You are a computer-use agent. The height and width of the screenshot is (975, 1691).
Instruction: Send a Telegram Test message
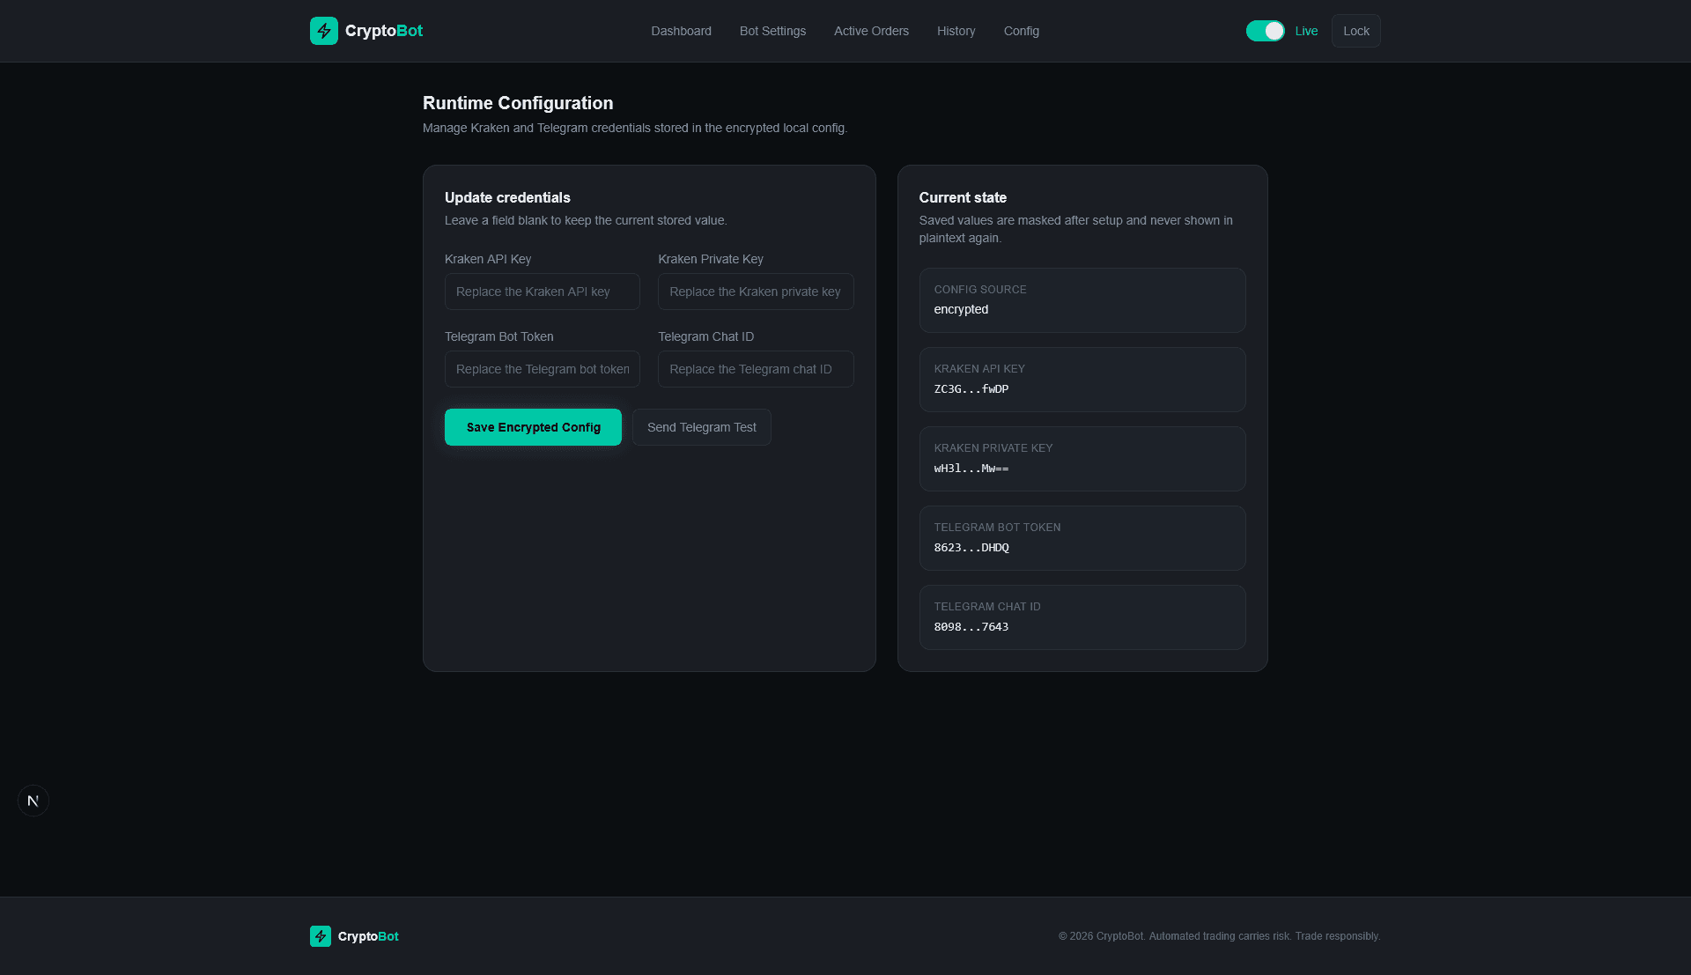point(701,426)
